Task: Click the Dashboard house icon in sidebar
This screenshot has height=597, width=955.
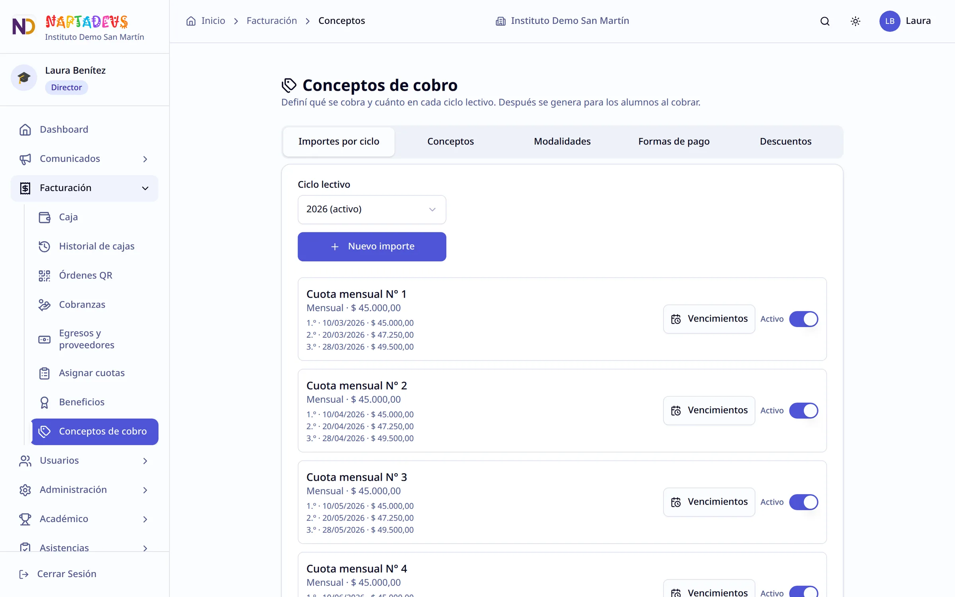Action: coord(25,130)
